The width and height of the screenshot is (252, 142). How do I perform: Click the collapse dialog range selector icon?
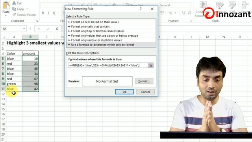[150, 65]
